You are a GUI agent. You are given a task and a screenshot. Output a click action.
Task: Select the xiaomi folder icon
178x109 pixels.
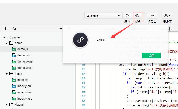(x=11, y=105)
